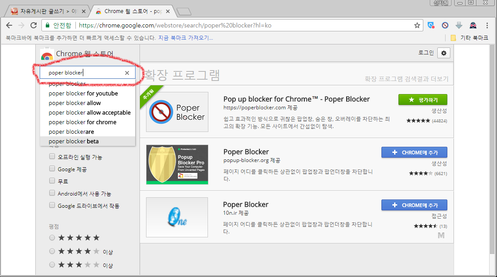Reload the current page
Viewport: 497px width, 277px height.
[x=34, y=25]
